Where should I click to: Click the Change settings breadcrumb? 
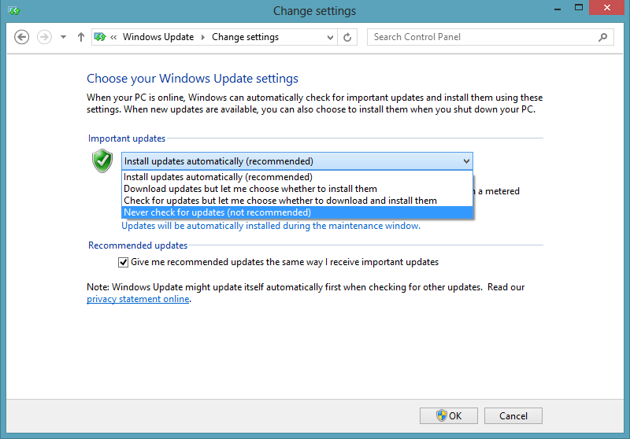(245, 37)
